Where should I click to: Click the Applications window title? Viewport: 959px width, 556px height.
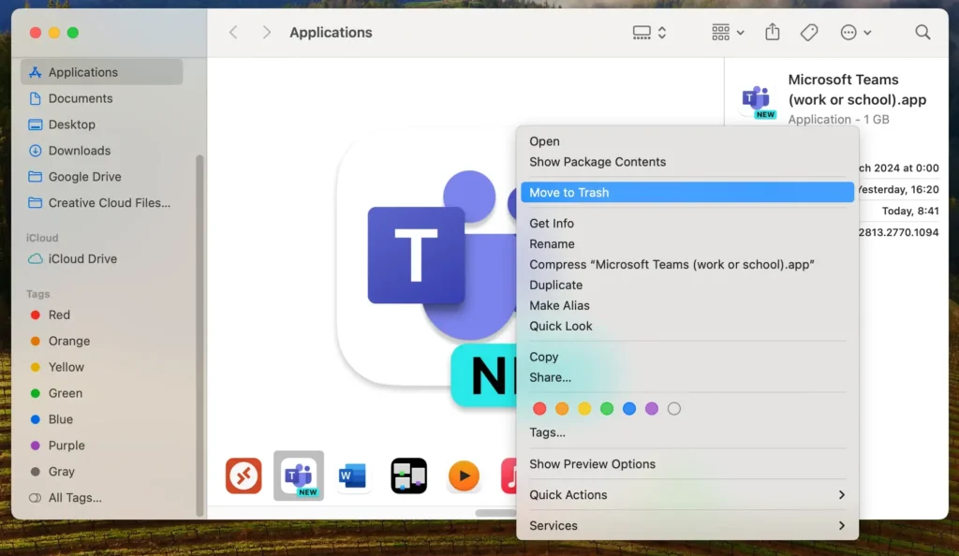(331, 33)
